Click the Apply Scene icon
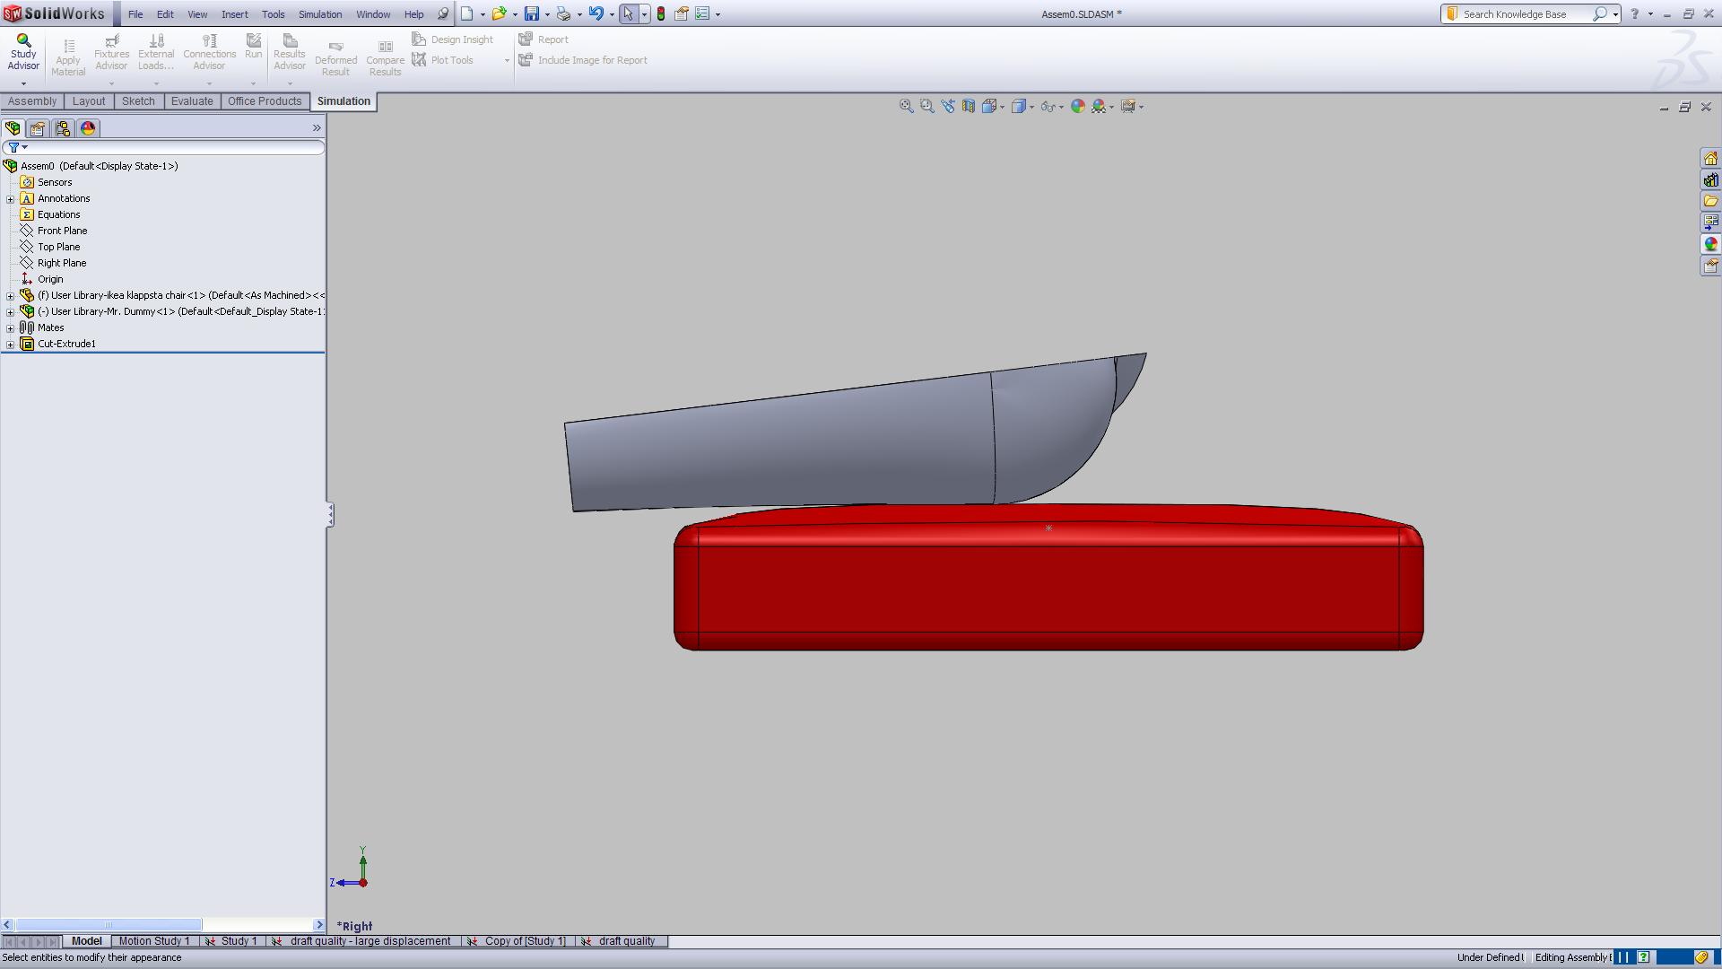Image resolution: width=1722 pixels, height=969 pixels. pyautogui.click(x=1099, y=106)
